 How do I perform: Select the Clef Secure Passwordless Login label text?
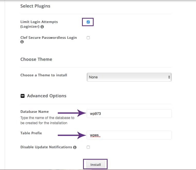coord(48,38)
